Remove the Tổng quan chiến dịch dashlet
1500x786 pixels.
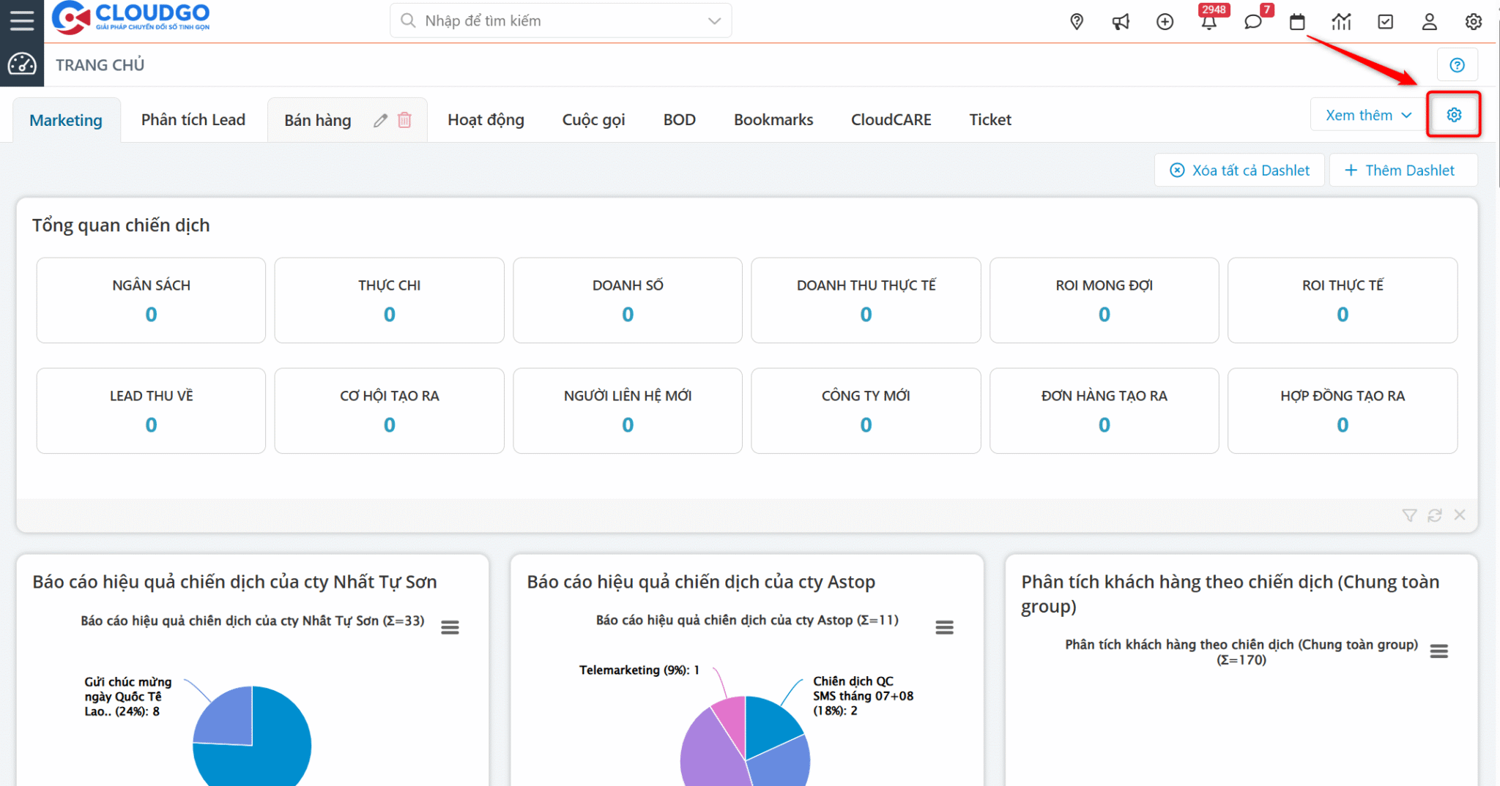coord(1460,515)
